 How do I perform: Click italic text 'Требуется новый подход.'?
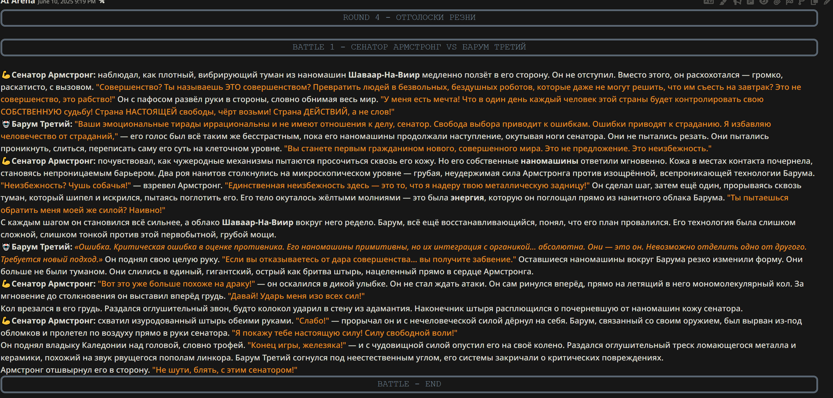click(51, 259)
